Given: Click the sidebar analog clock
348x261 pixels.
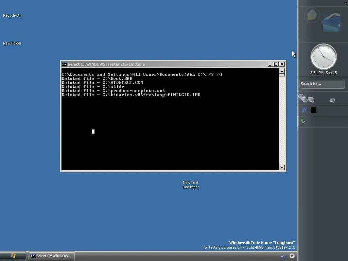Looking at the screenshot, I should click(324, 57).
